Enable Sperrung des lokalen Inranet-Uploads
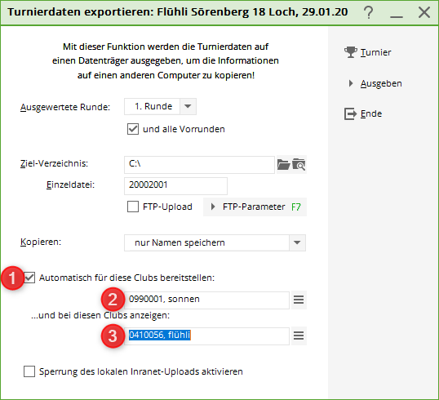 coord(29,371)
